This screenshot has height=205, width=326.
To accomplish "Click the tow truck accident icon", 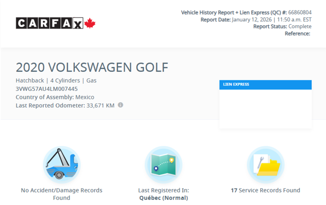I will coord(61,164).
